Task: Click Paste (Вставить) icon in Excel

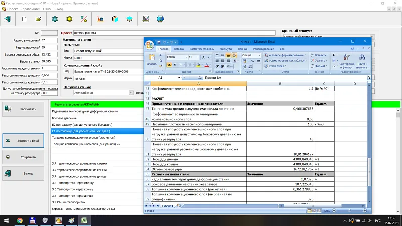Action: (151, 59)
